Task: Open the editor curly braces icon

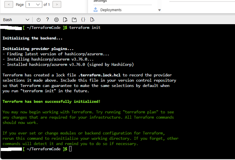Action: 83,20
